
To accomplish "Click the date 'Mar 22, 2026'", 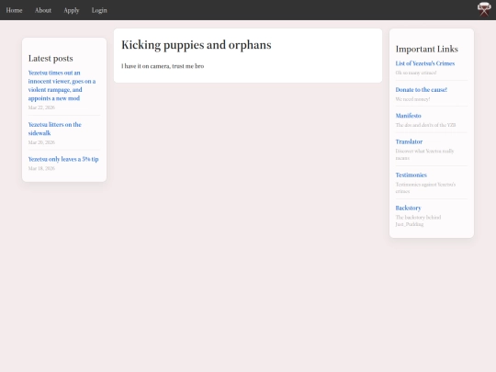I will pos(41,107).
